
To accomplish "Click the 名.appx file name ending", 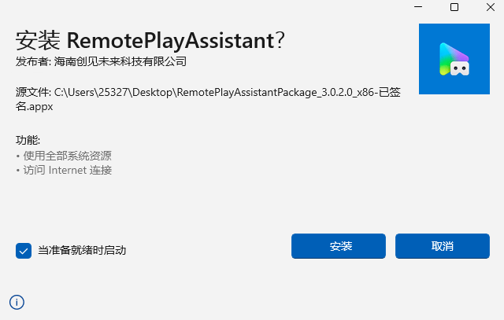I will [35, 107].
